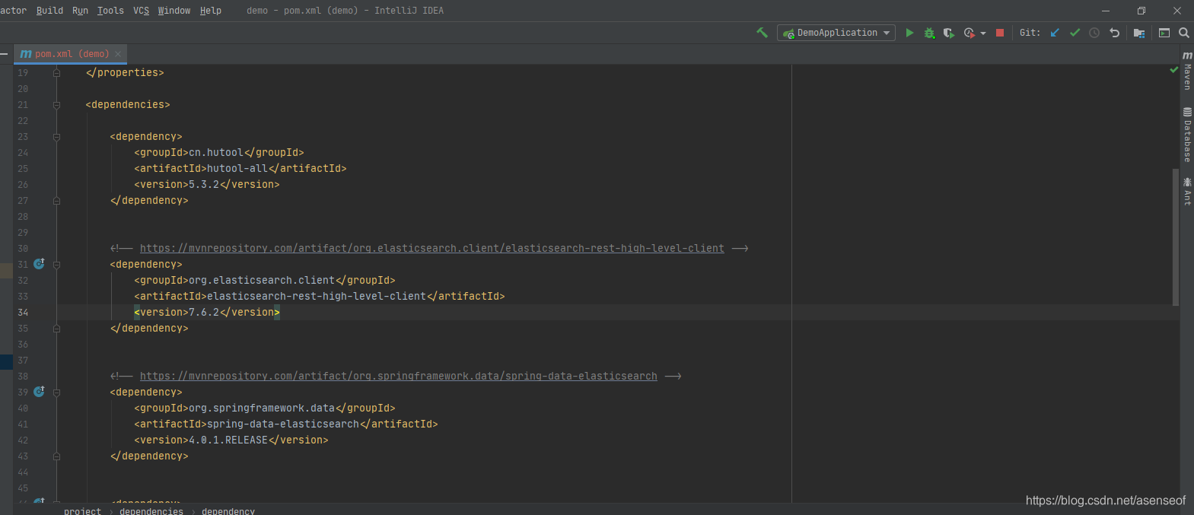The image size is (1194, 515).
Task: Collapse spring-data-elasticsearch dependency on line 39
Action: coord(56,393)
